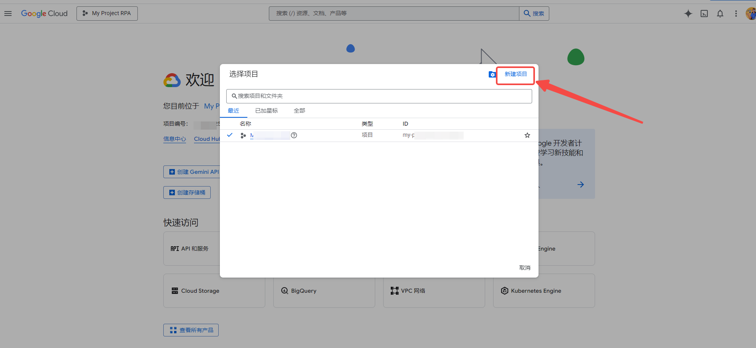Click the API icon on API 和服务 card
Viewport: 756px width, 348px height.
point(175,249)
